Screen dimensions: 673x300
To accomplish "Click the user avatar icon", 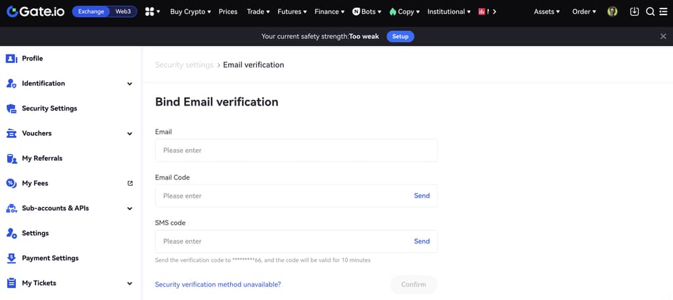I will click(613, 12).
